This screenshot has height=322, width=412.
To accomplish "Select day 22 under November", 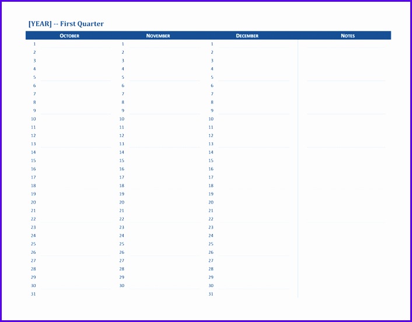I will [122, 219].
